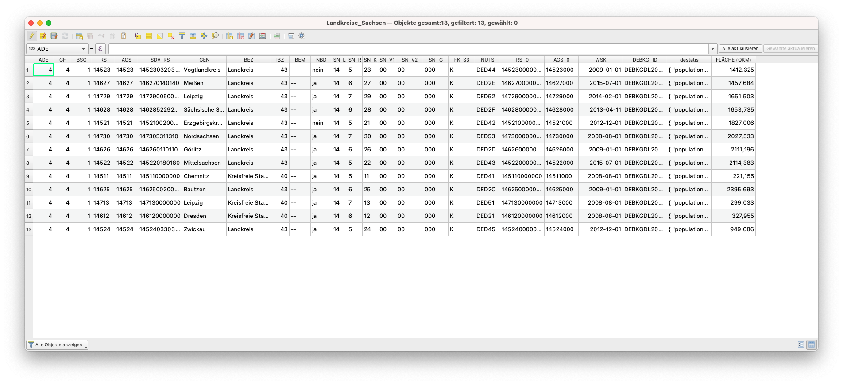Viewport: 843px width, 384px height.
Task: Pan map to selected rows
Action: [204, 36]
